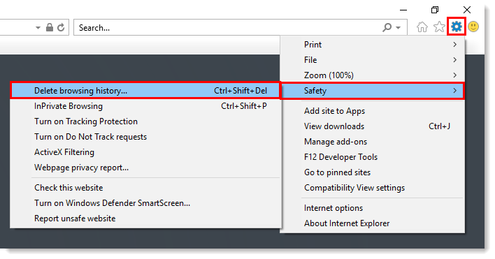
Task: Click the refresh page icon
Action: pyautogui.click(x=61, y=28)
